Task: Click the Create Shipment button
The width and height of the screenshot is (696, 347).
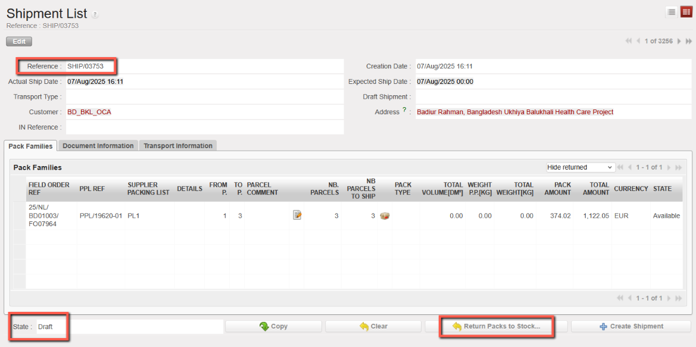Action: [631, 326]
